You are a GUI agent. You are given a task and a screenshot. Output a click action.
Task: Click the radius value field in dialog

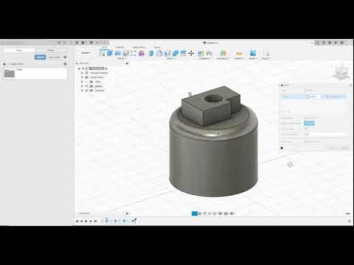pyautogui.click(x=315, y=96)
